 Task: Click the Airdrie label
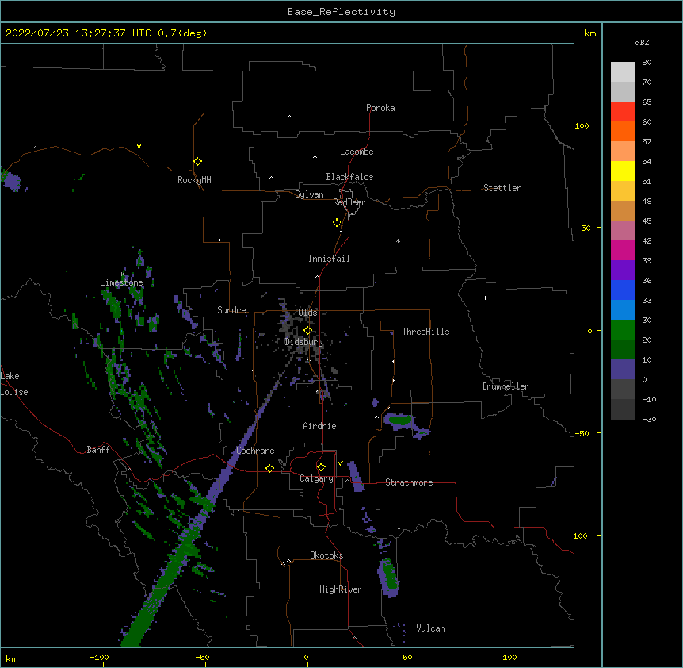[x=320, y=426]
